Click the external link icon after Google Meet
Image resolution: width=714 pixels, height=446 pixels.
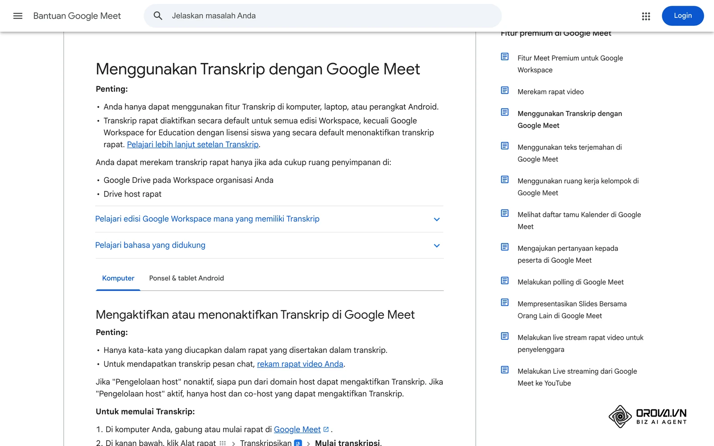(326, 429)
